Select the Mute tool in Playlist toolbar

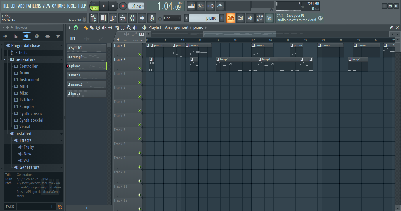(104, 28)
